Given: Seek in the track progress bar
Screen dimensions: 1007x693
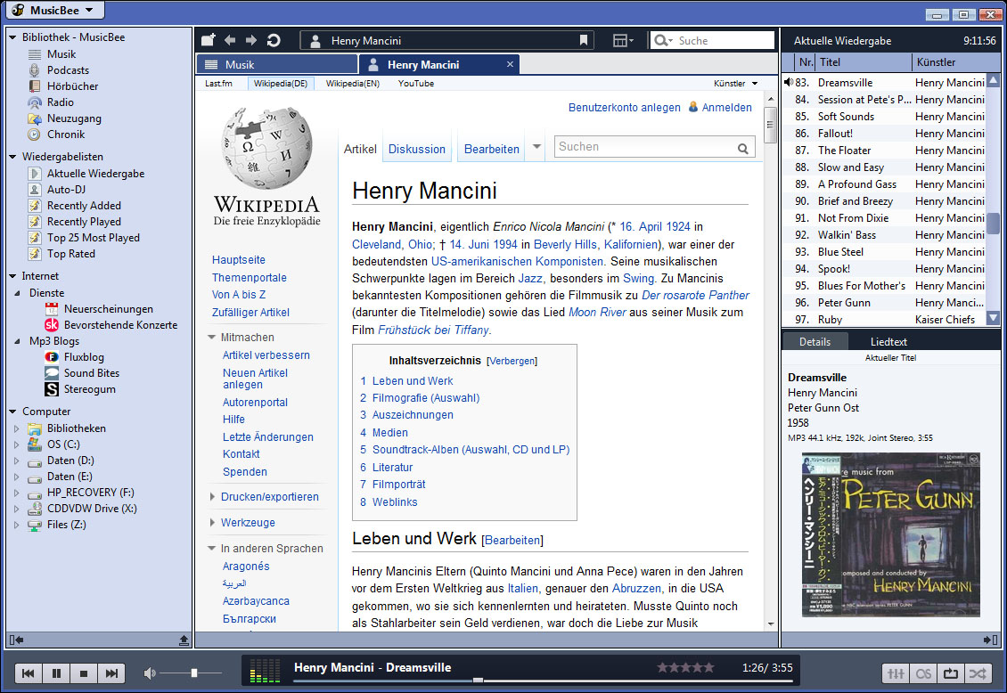Looking at the screenshot, I should click(x=543, y=681).
